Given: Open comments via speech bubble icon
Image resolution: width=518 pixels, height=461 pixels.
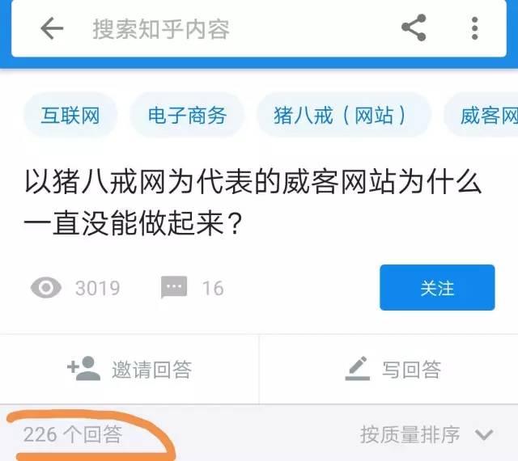Looking at the screenshot, I should 174,287.
